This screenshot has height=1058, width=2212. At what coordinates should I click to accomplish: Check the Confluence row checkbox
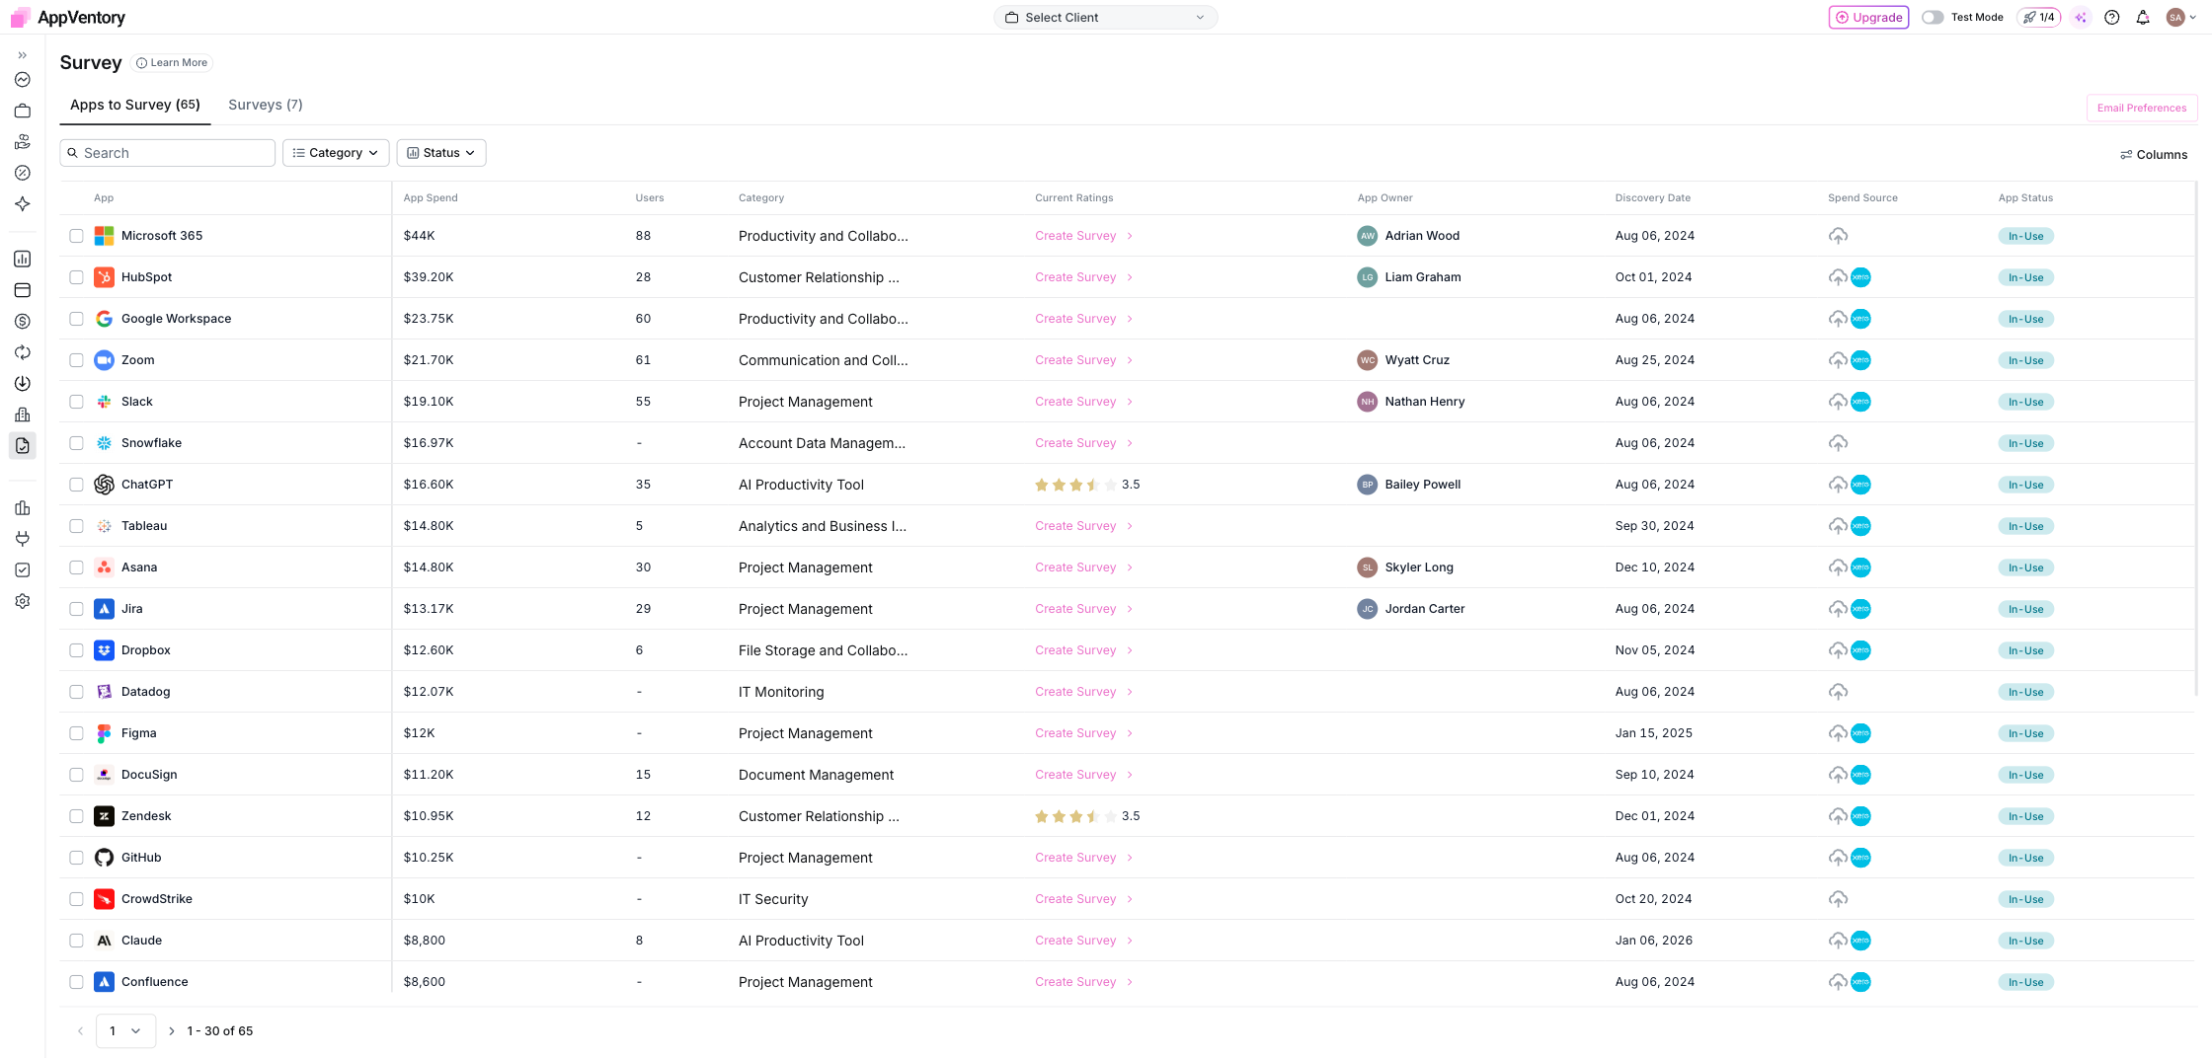pos(76,982)
